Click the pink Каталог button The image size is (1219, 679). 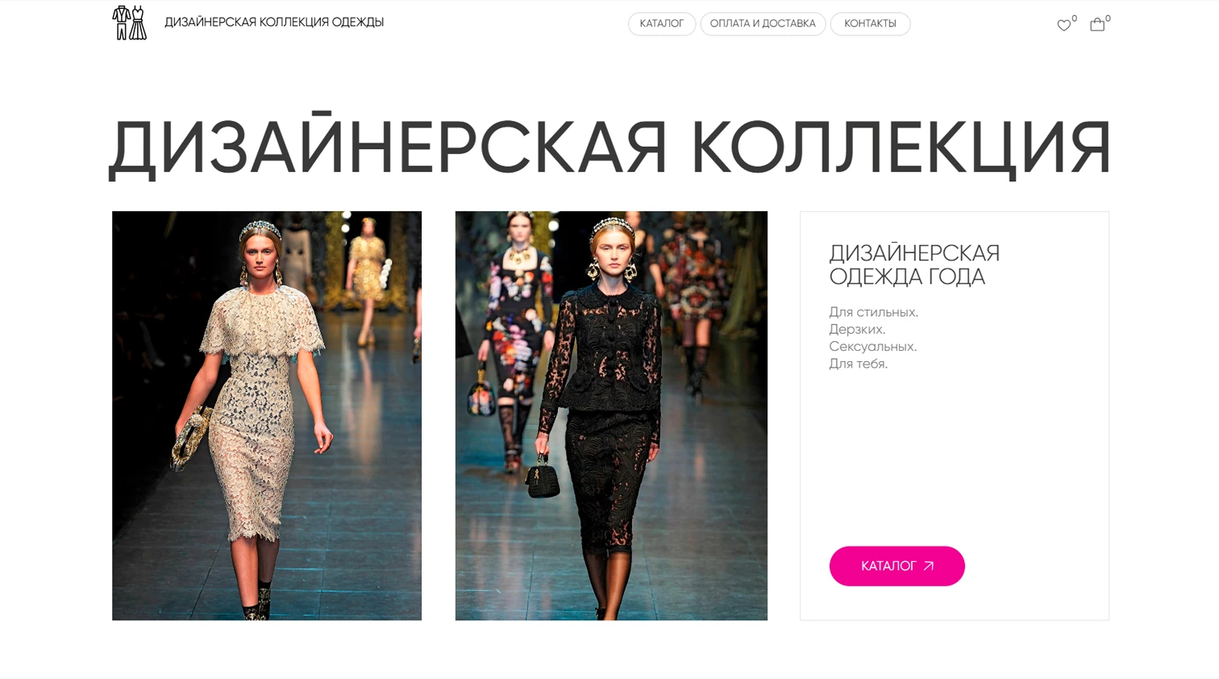point(897,566)
